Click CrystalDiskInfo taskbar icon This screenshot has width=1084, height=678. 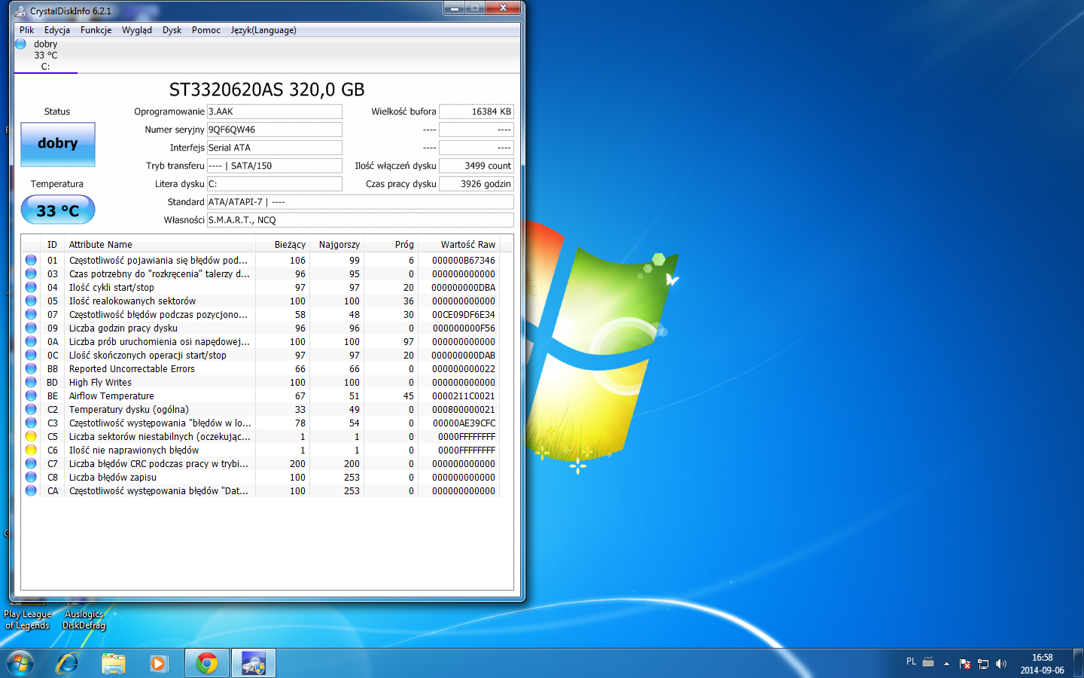254,663
